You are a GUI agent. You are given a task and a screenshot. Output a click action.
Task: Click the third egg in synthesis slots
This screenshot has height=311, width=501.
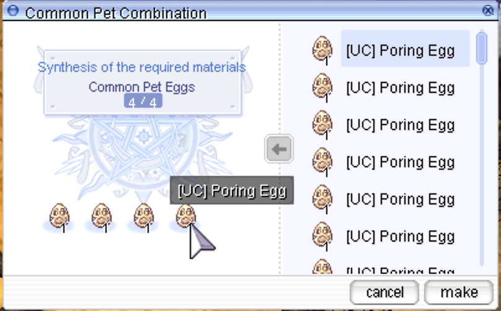[x=144, y=216]
